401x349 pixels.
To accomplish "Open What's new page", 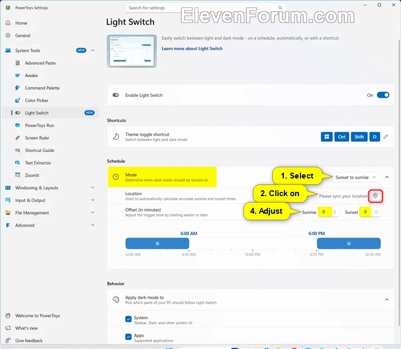I will [26, 328].
